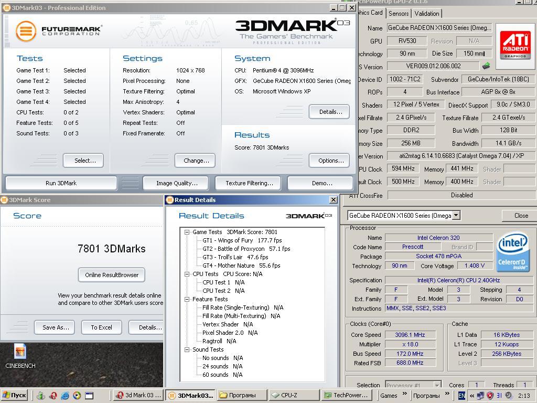The image size is (537, 403).
Task: Open the Internet Explorer quick launch icon
Action: coord(65,396)
